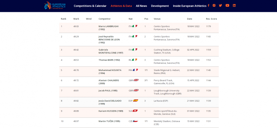Open the Instagram social icon

(x=214, y=6)
